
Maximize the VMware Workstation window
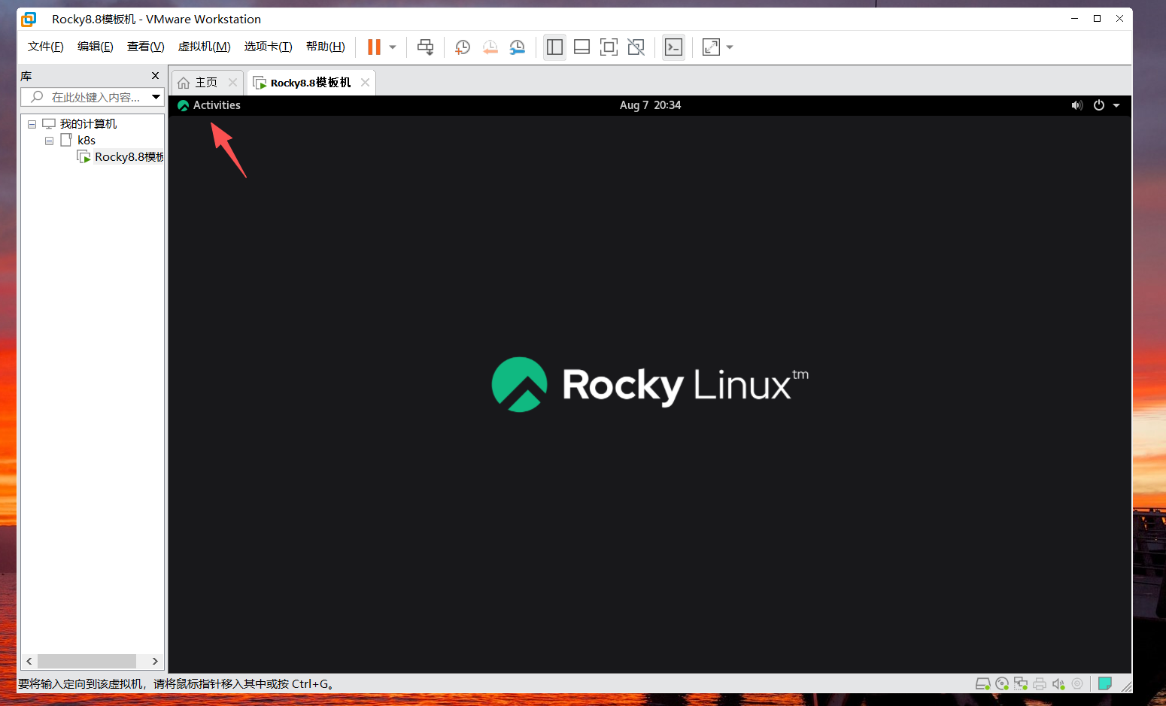1097,19
